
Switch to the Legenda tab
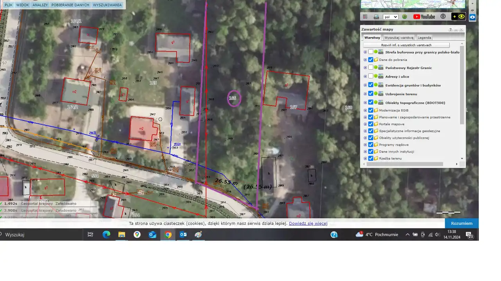click(x=424, y=38)
